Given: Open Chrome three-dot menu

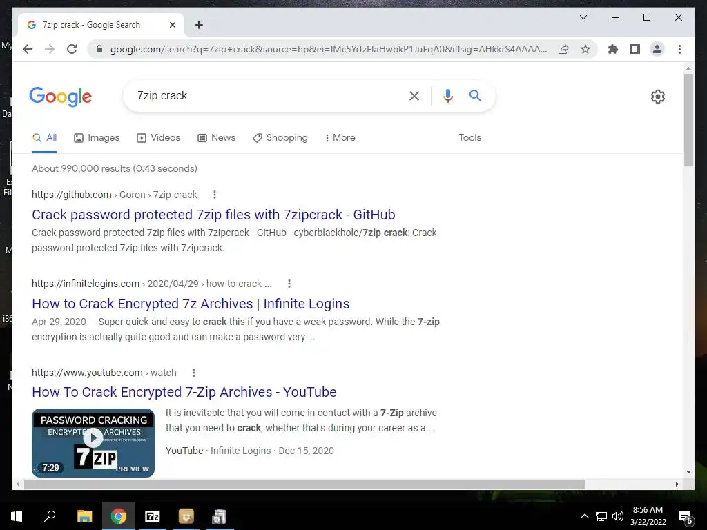Looking at the screenshot, I should [679, 49].
